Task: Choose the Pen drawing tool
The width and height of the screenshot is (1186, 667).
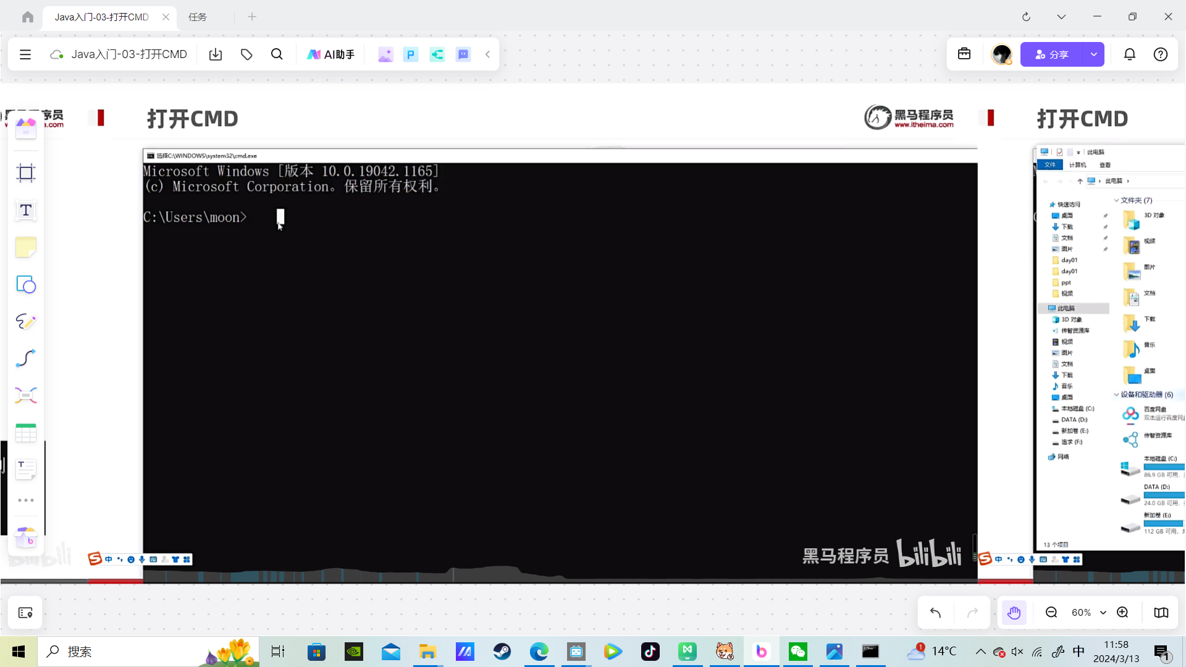Action: pyautogui.click(x=25, y=321)
